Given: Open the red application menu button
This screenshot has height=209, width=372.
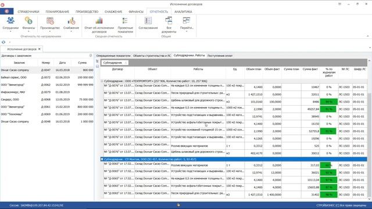Looking at the screenshot, I should (x=6, y=11).
